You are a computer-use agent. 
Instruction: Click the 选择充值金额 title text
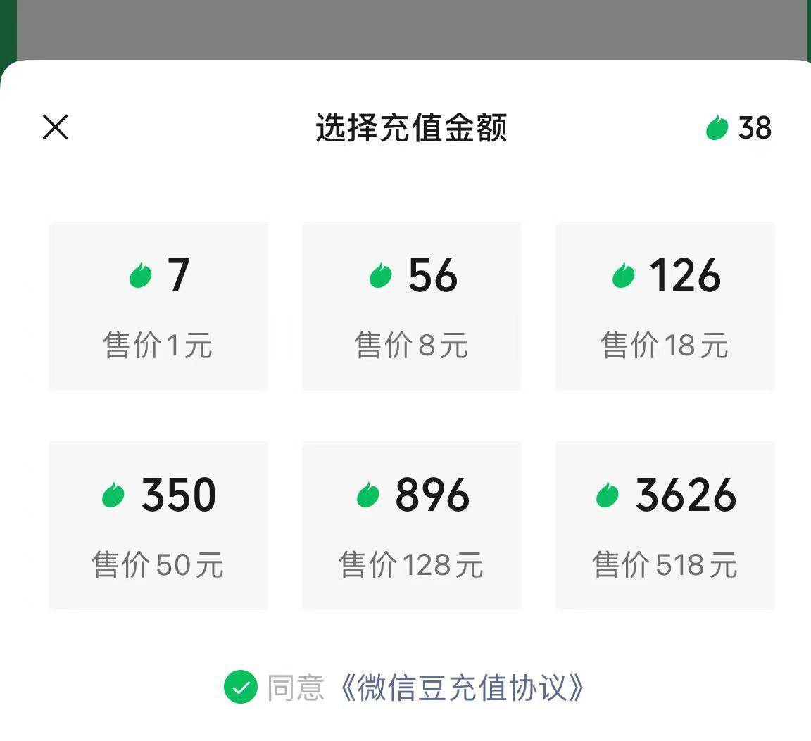pos(411,128)
